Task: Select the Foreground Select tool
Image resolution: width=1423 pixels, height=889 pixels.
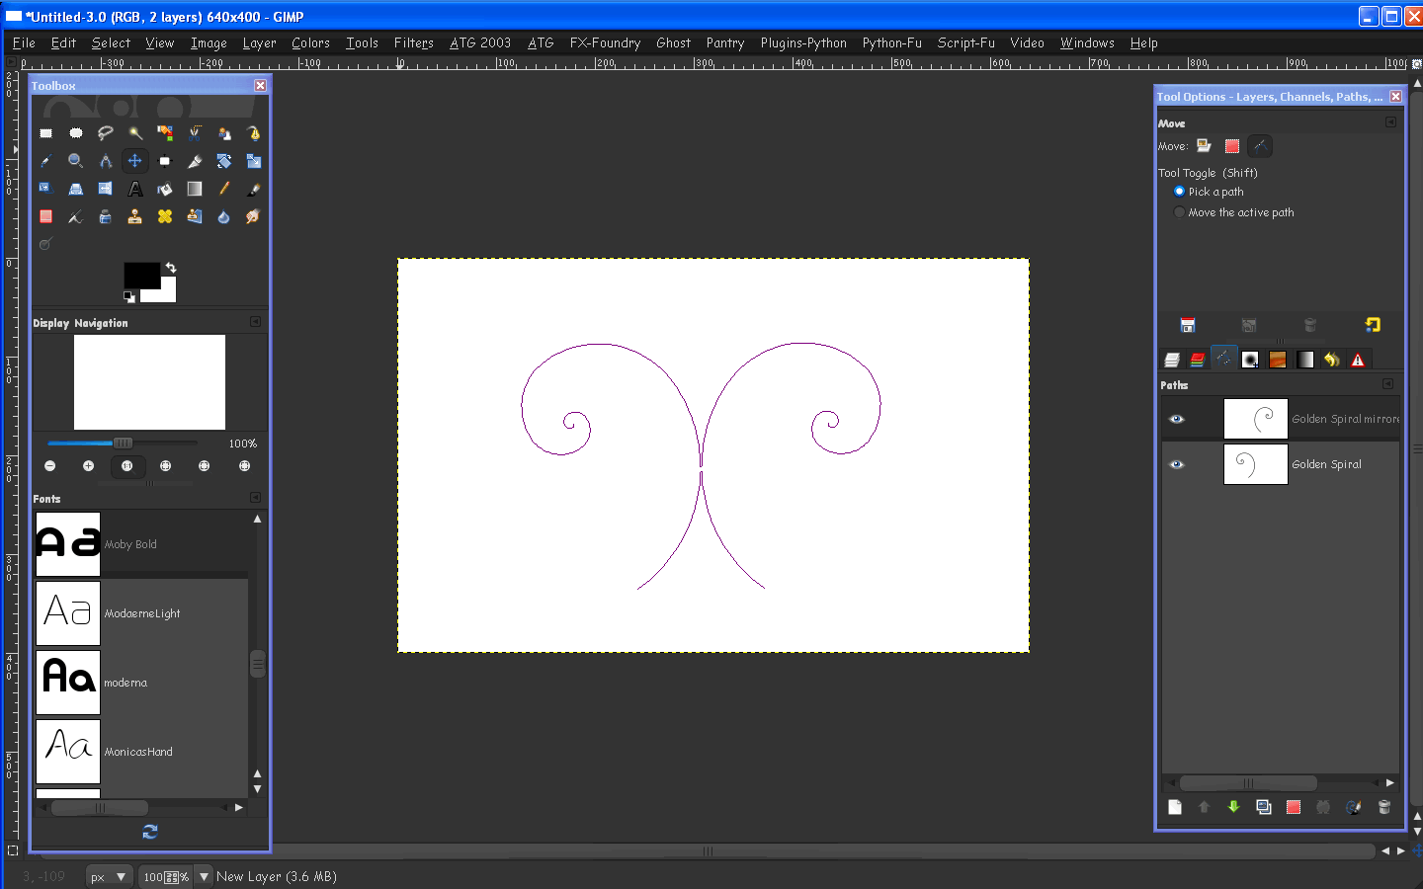Action: [x=223, y=132]
